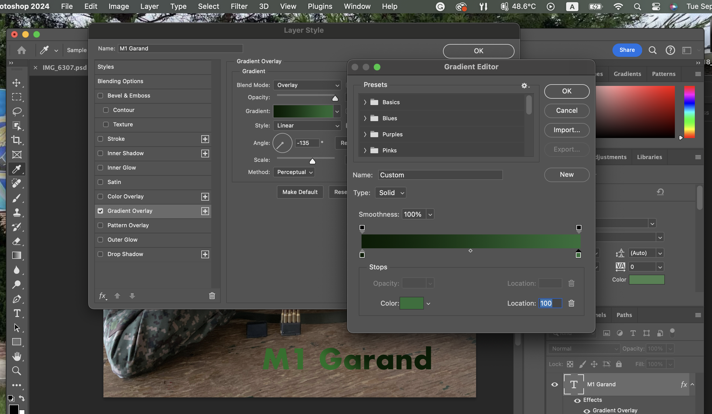Click the Make Default button
The image size is (712, 414).
pyautogui.click(x=300, y=192)
